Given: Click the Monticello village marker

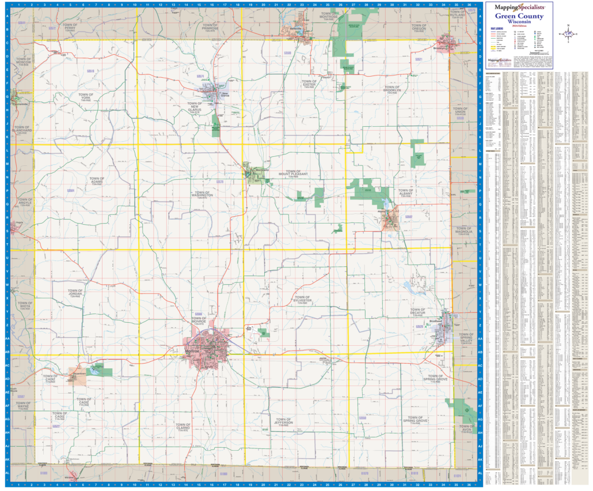Looking at the screenshot, I should pos(254,173).
